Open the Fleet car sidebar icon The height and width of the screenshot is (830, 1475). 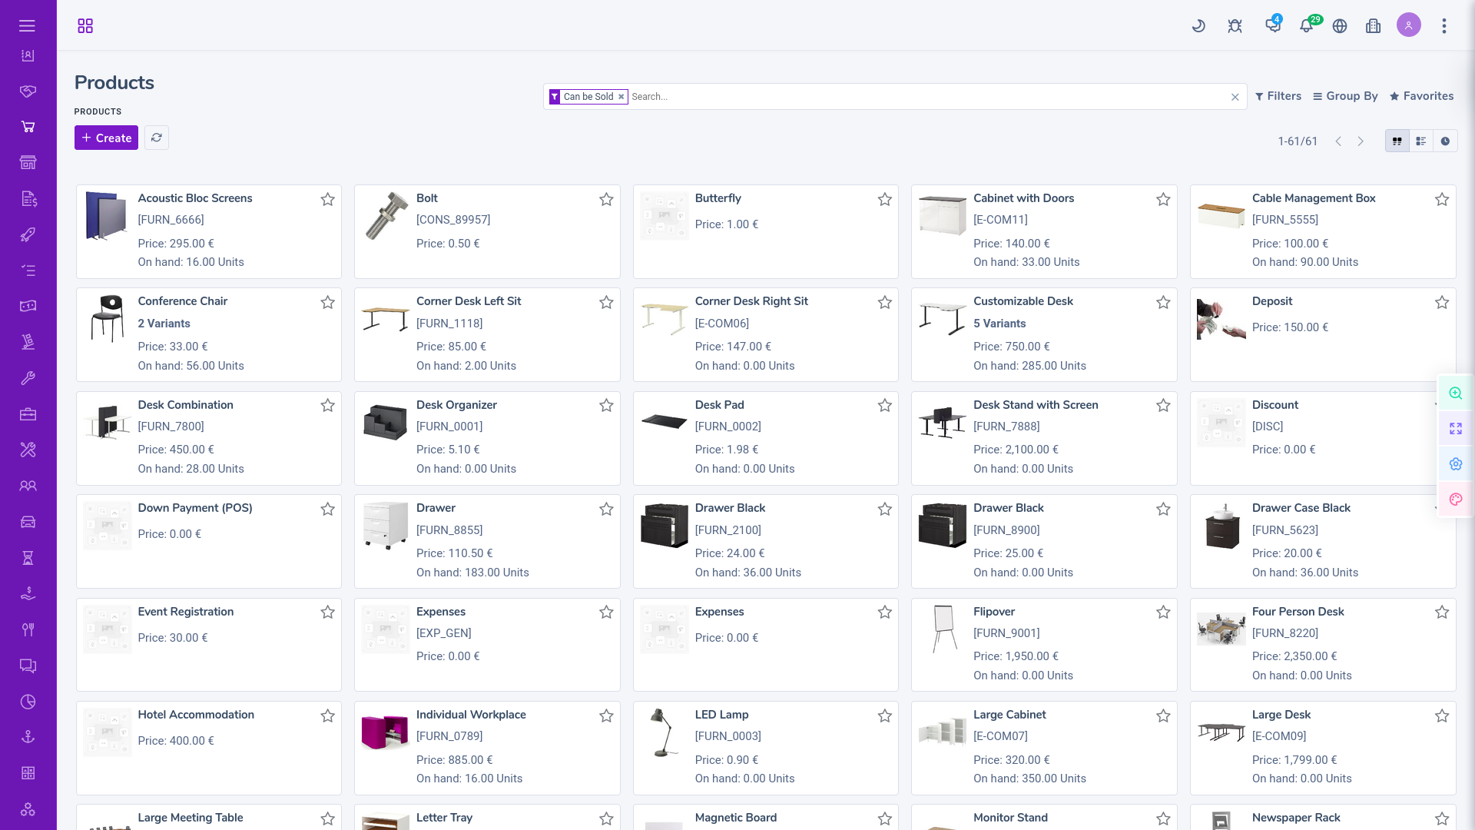(28, 522)
